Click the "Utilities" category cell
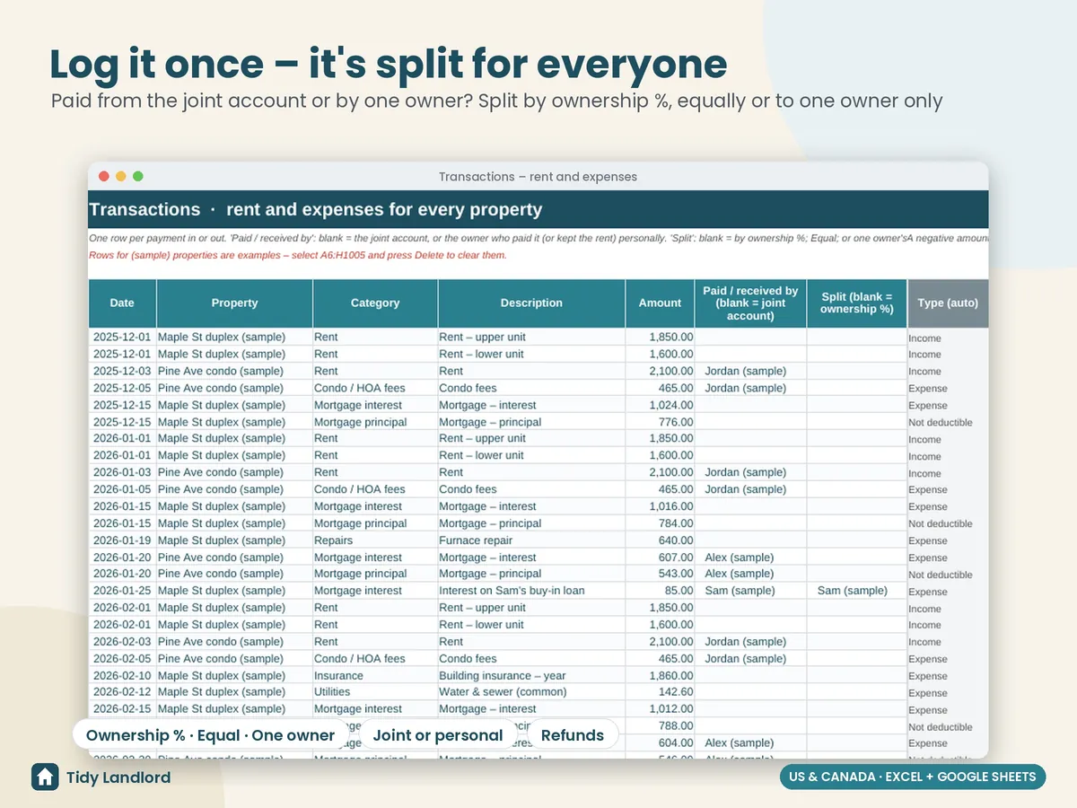Screen dimensions: 1077x808 pyautogui.click(x=375, y=692)
